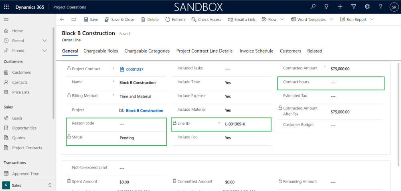Click Save & Close
The image size is (401, 191).
click(x=119, y=19)
